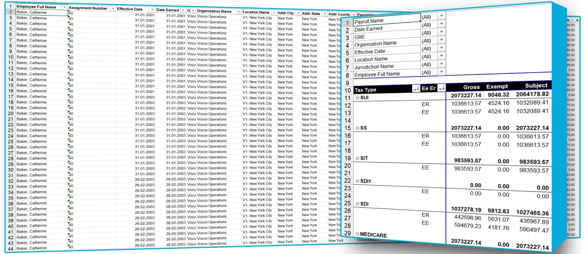The width and height of the screenshot is (585, 254).
Task: Click the Addr State column filter button
Action: click(x=324, y=14)
